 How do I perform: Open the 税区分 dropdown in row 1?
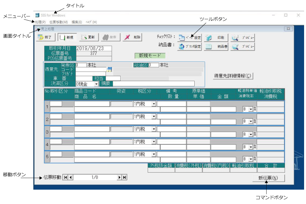click(154, 104)
